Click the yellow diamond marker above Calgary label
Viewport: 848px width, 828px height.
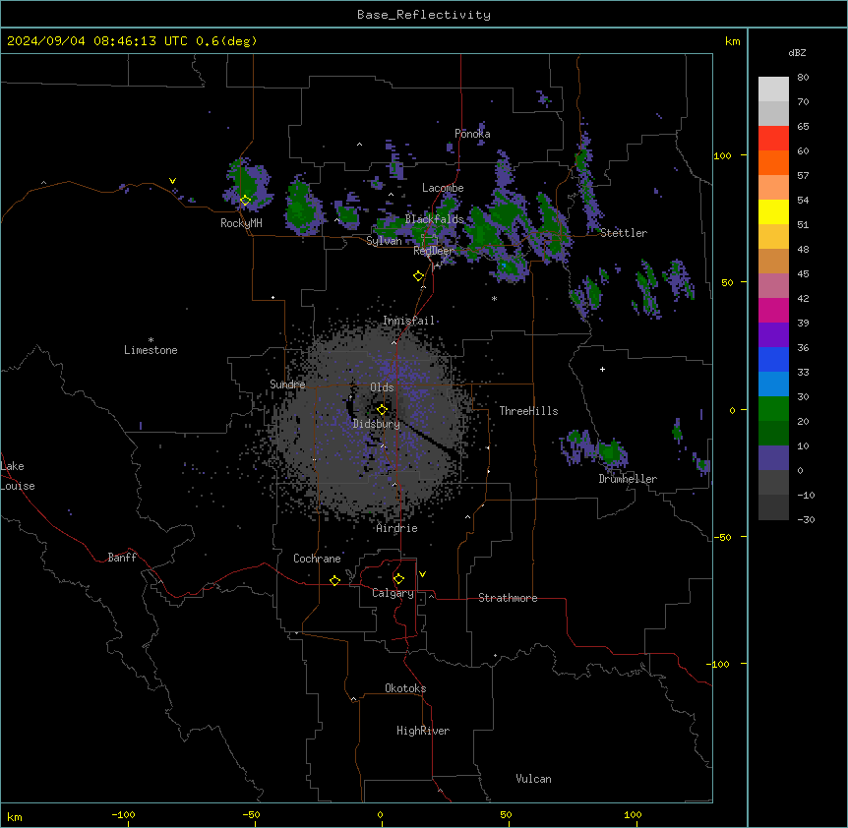398,579
